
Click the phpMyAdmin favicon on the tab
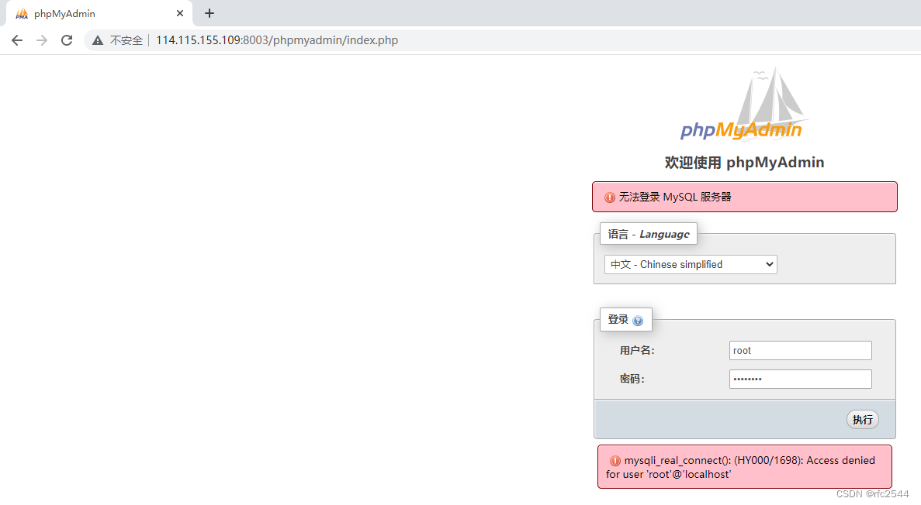[21, 13]
